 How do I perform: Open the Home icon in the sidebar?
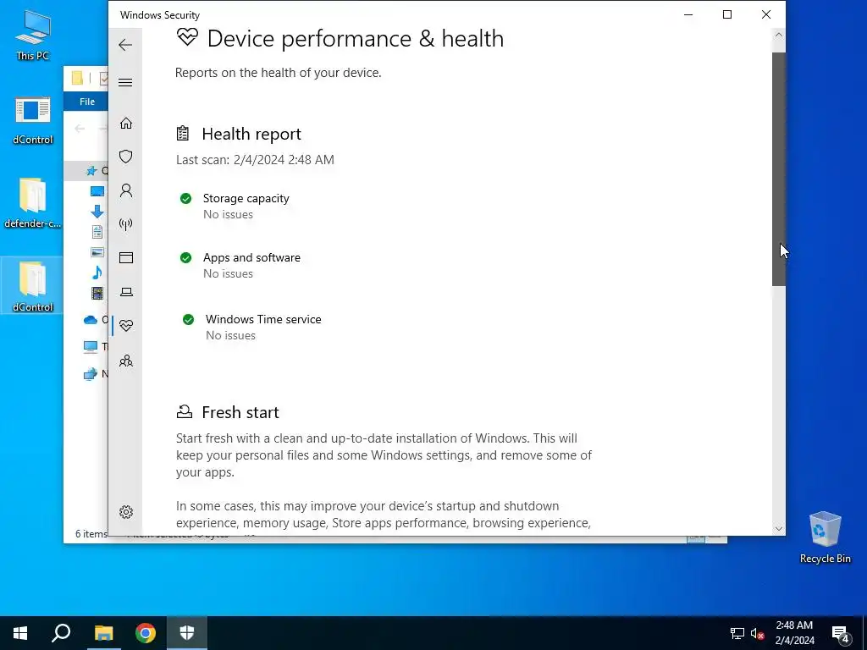[x=126, y=123]
